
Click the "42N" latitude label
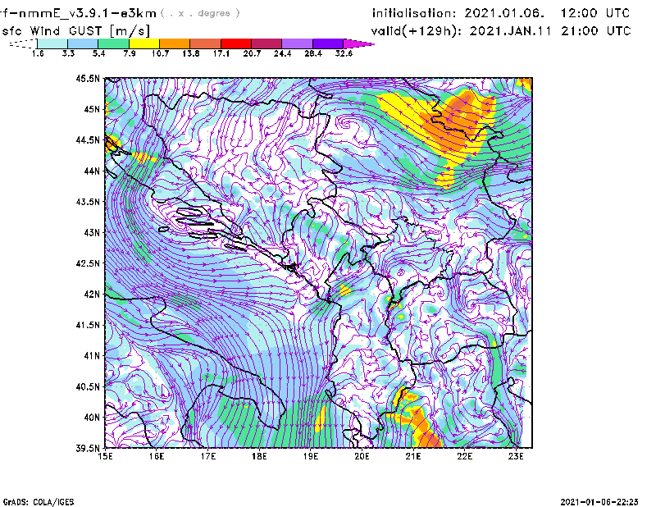point(92,294)
